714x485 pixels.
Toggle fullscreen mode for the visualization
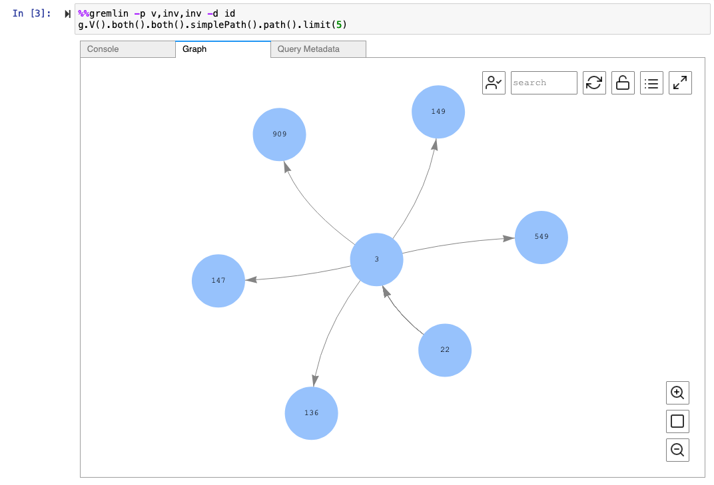pyautogui.click(x=680, y=82)
